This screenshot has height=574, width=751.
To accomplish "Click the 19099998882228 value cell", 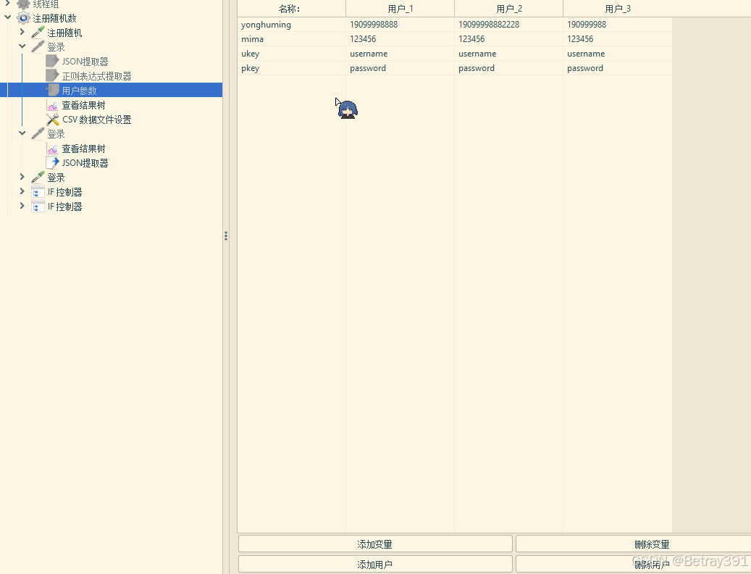I will [x=508, y=25].
